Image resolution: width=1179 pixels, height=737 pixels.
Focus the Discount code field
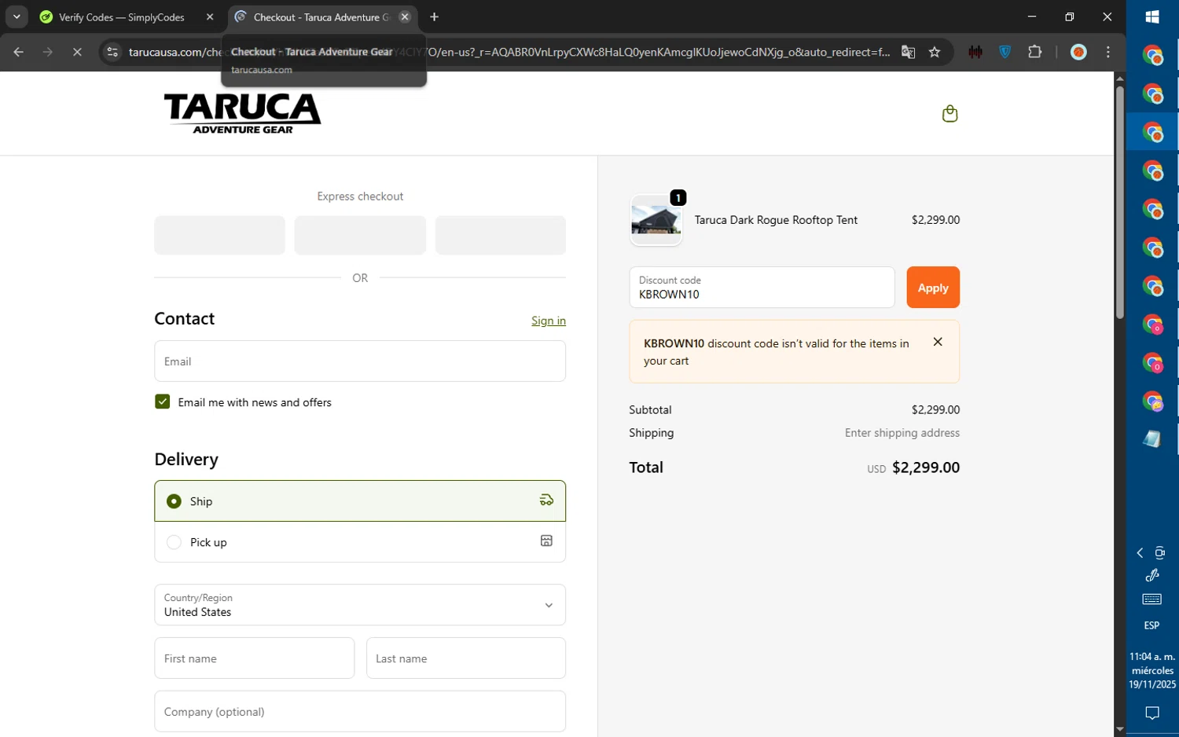point(762,288)
